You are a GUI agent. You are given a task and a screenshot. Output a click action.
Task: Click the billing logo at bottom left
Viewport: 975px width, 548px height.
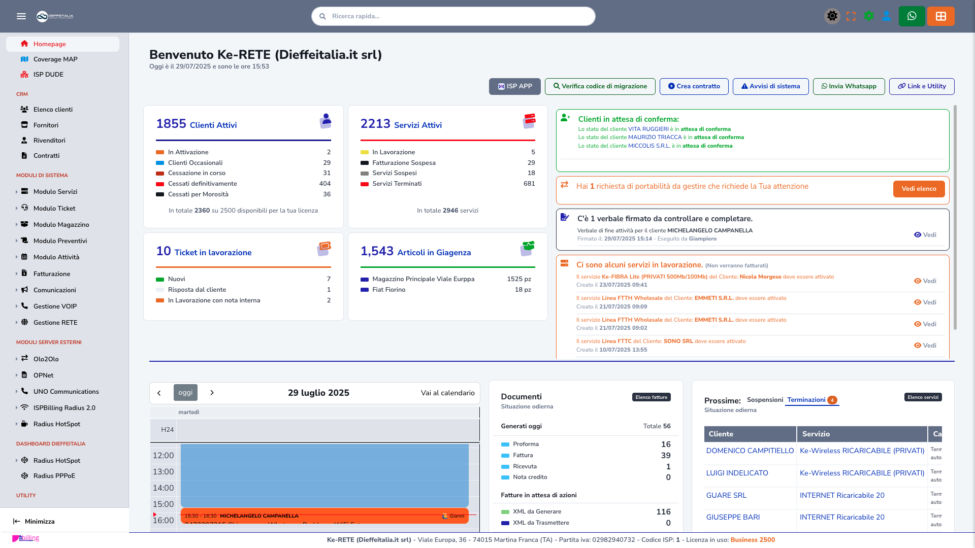pyautogui.click(x=25, y=538)
